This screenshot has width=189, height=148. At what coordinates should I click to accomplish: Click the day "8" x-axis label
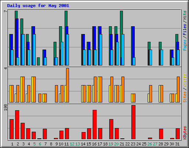[x=51, y=144]
